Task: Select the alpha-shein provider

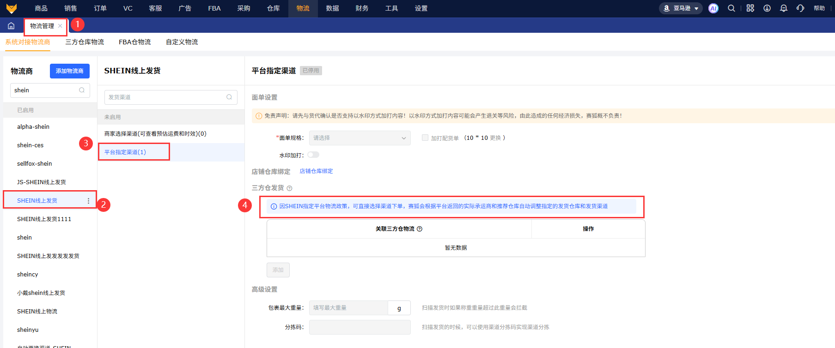Action: pos(50,127)
